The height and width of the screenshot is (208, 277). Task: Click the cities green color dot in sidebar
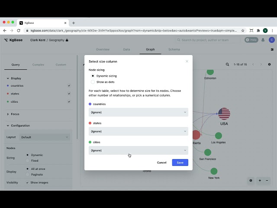8,102
